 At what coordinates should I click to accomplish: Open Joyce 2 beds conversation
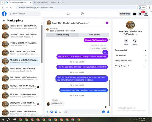[21, 70]
